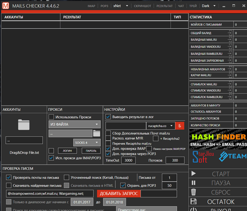Click the ПАРОЛЬ proxy button
The image size is (247, 211).
pos(91,151)
